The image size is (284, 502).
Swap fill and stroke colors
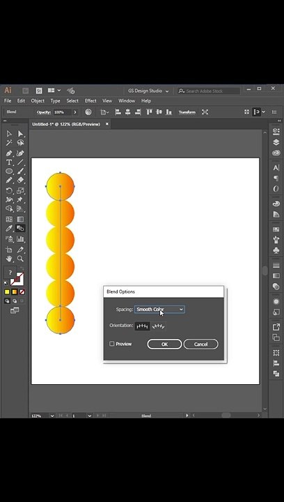[22, 268]
